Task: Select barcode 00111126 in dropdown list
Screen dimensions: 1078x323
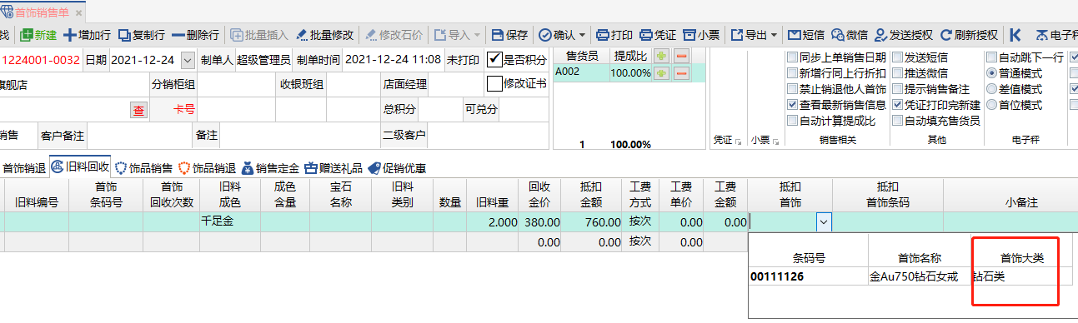Action: pyautogui.click(x=777, y=276)
